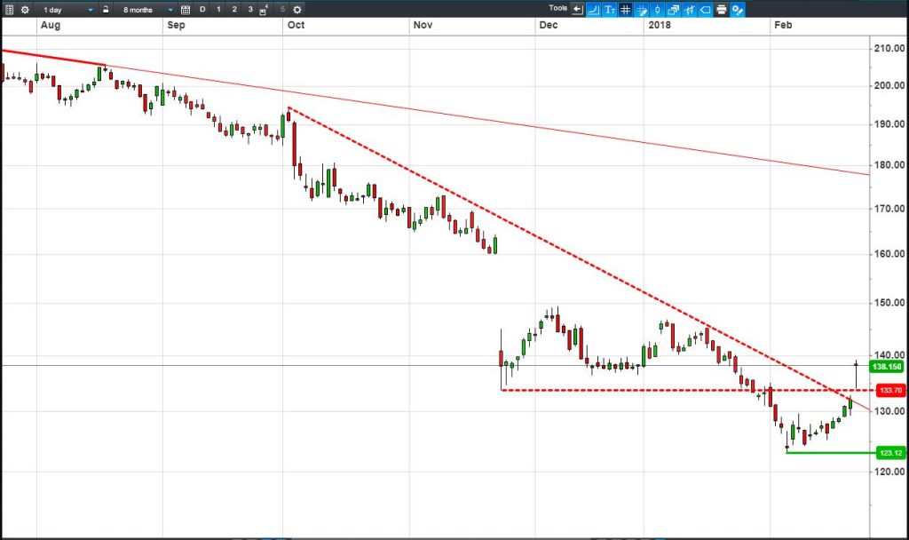Print the chart with printer icon

[x=721, y=9]
